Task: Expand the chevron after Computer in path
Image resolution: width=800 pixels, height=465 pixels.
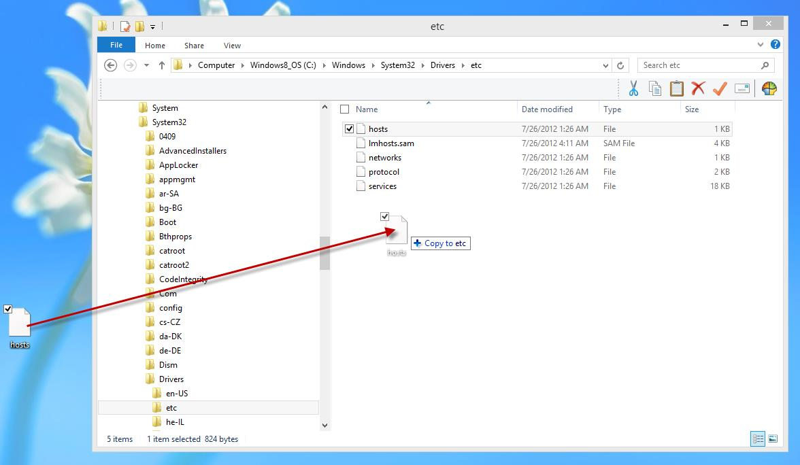Action: coord(242,65)
